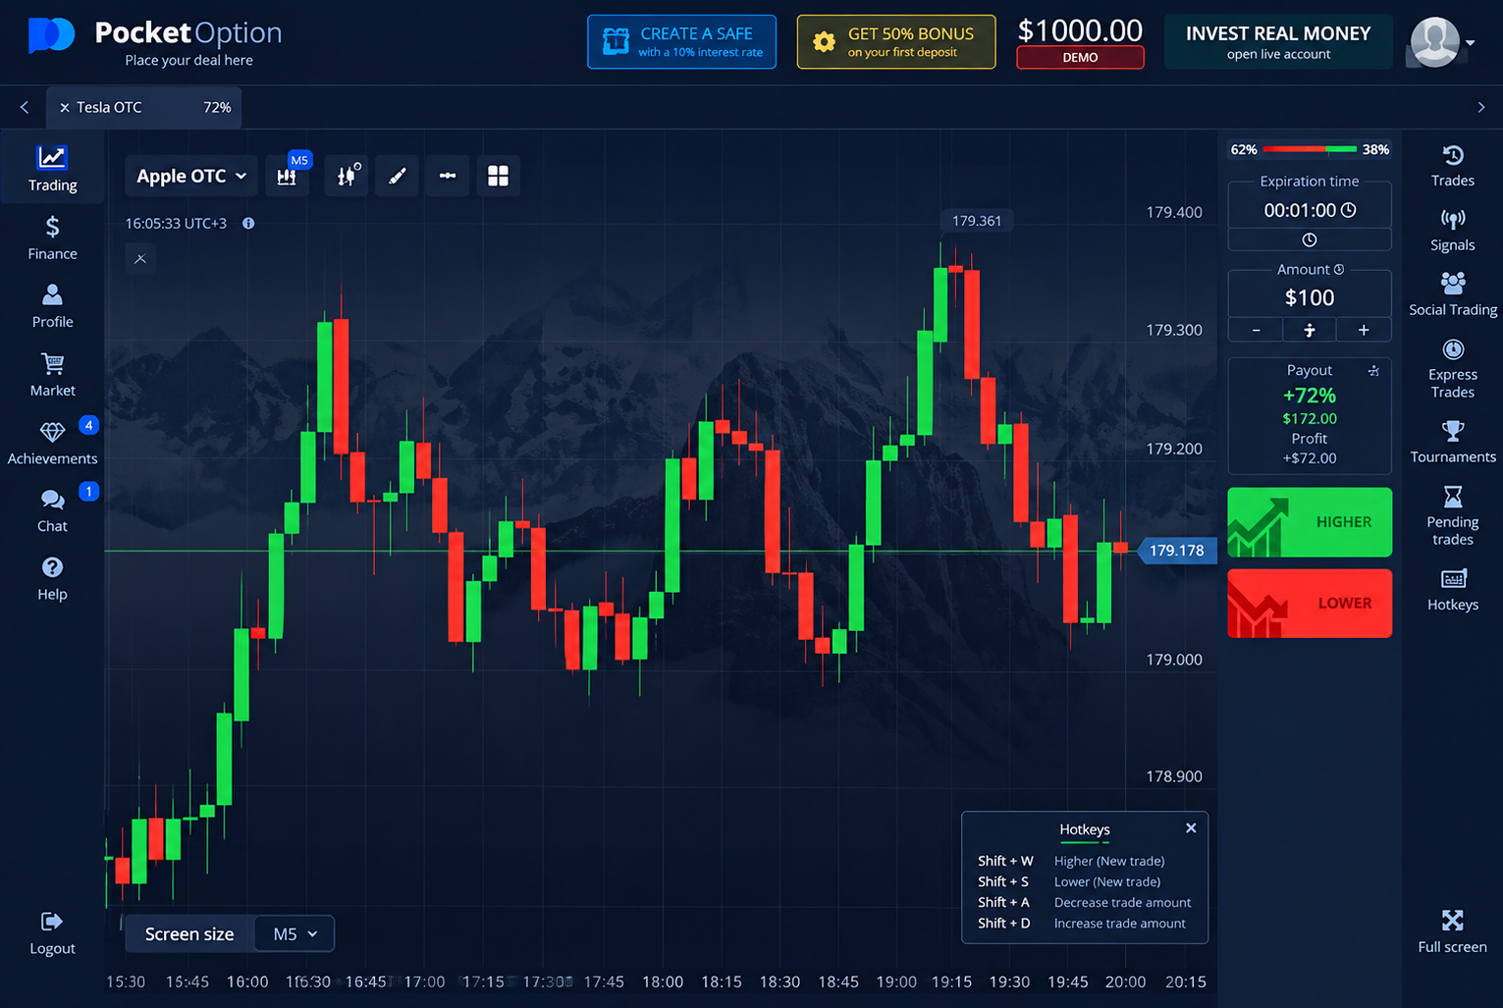Click the Expiration time 00:01:00 field
The image size is (1503, 1008).
[x=1309, y=210]
